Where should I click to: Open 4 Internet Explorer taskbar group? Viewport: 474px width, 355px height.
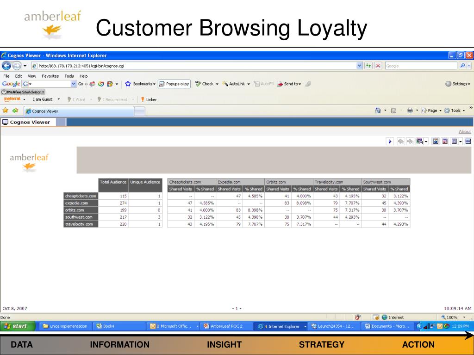(x=281, y=326)
